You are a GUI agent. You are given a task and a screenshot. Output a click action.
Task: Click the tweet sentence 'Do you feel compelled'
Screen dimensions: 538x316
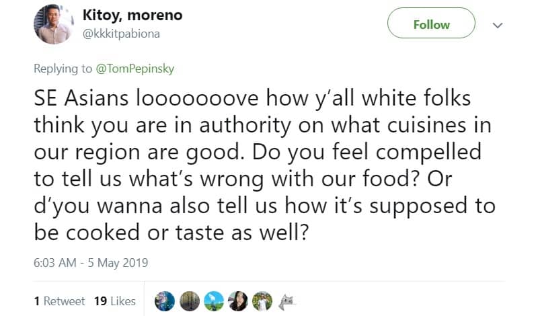tap(367, 153)
